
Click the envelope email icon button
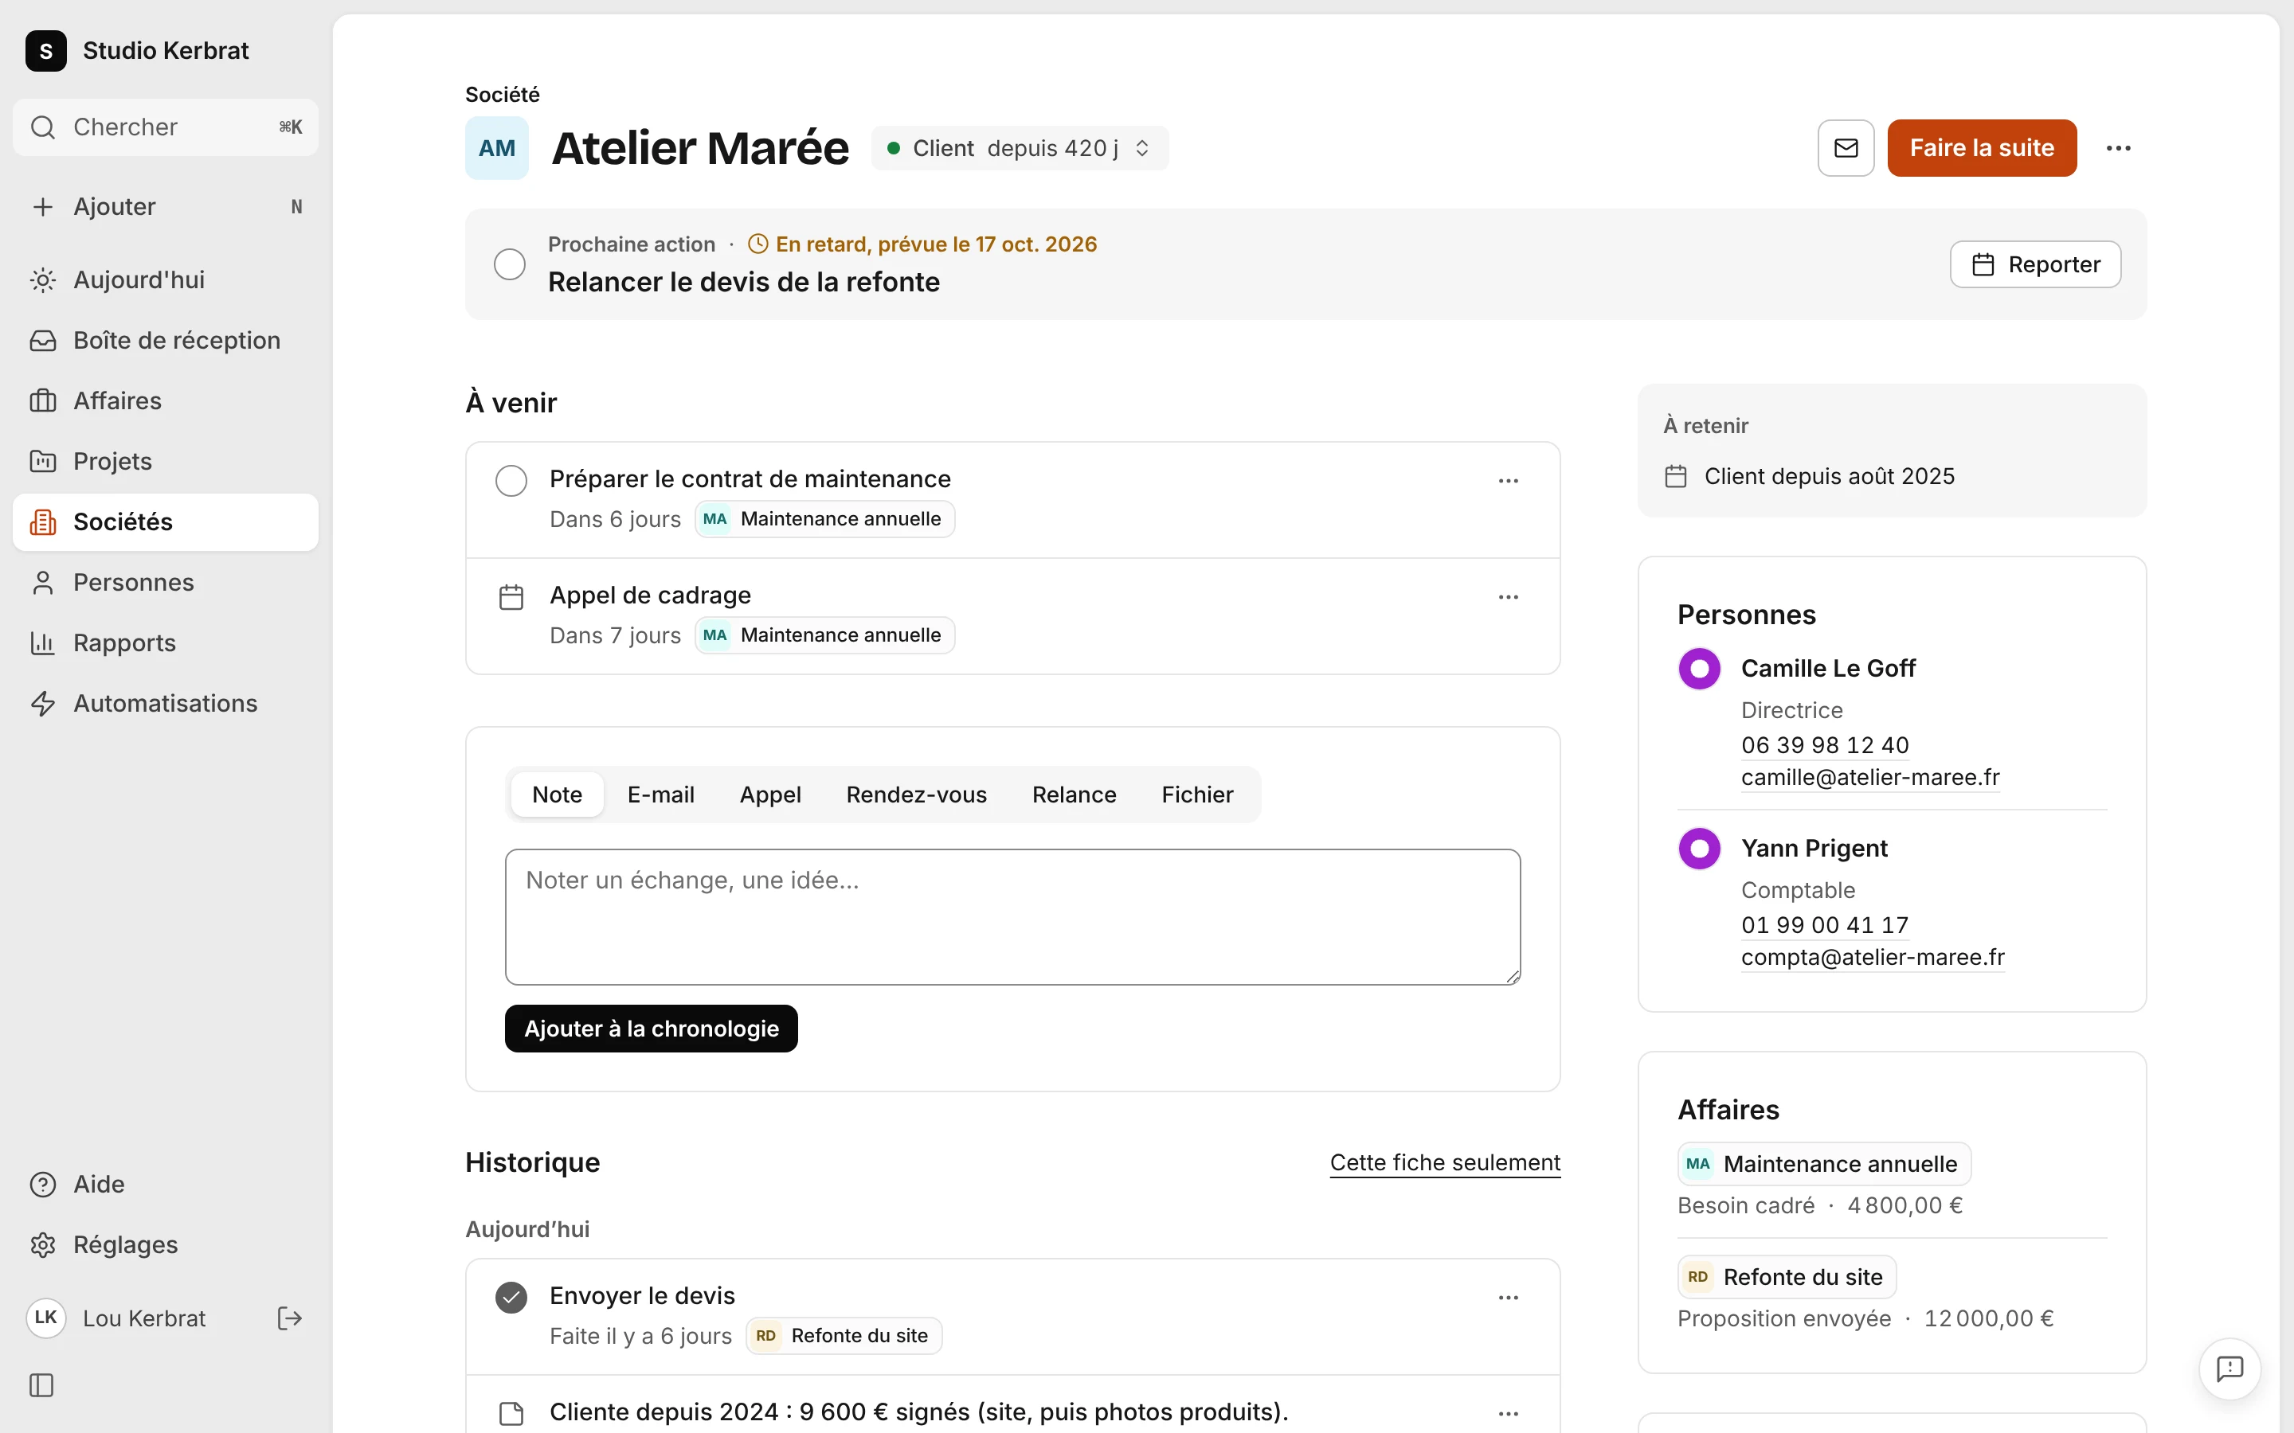pos(1845,148)
